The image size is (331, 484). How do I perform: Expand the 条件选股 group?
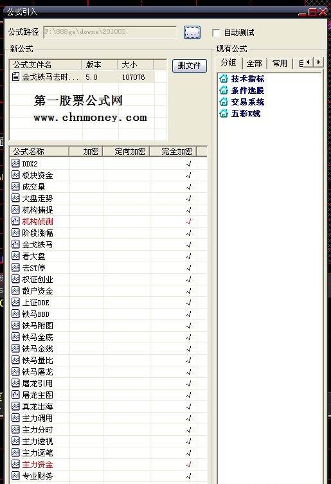click(x=247, y=91)
